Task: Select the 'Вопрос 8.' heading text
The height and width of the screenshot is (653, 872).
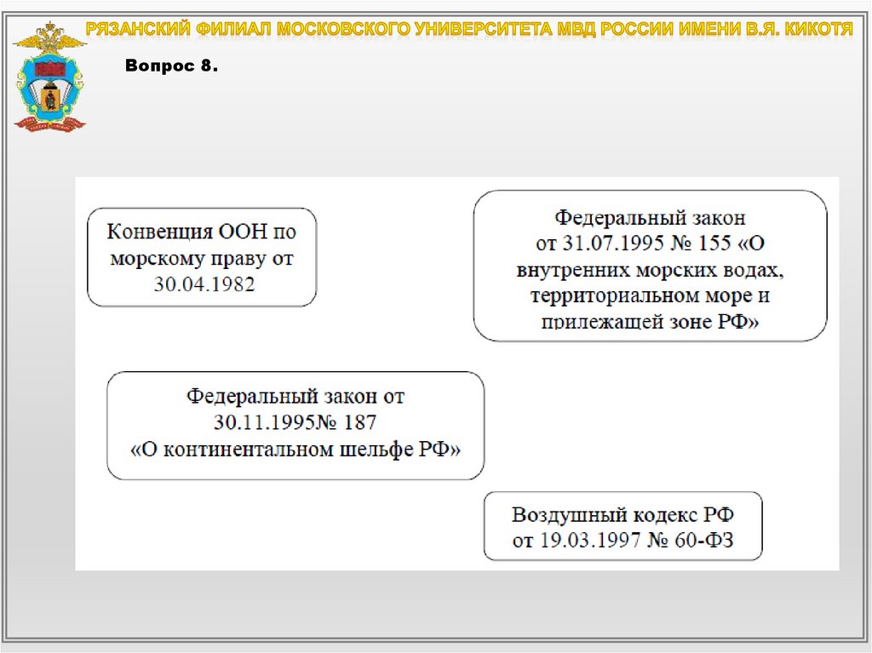Action: 171,66
